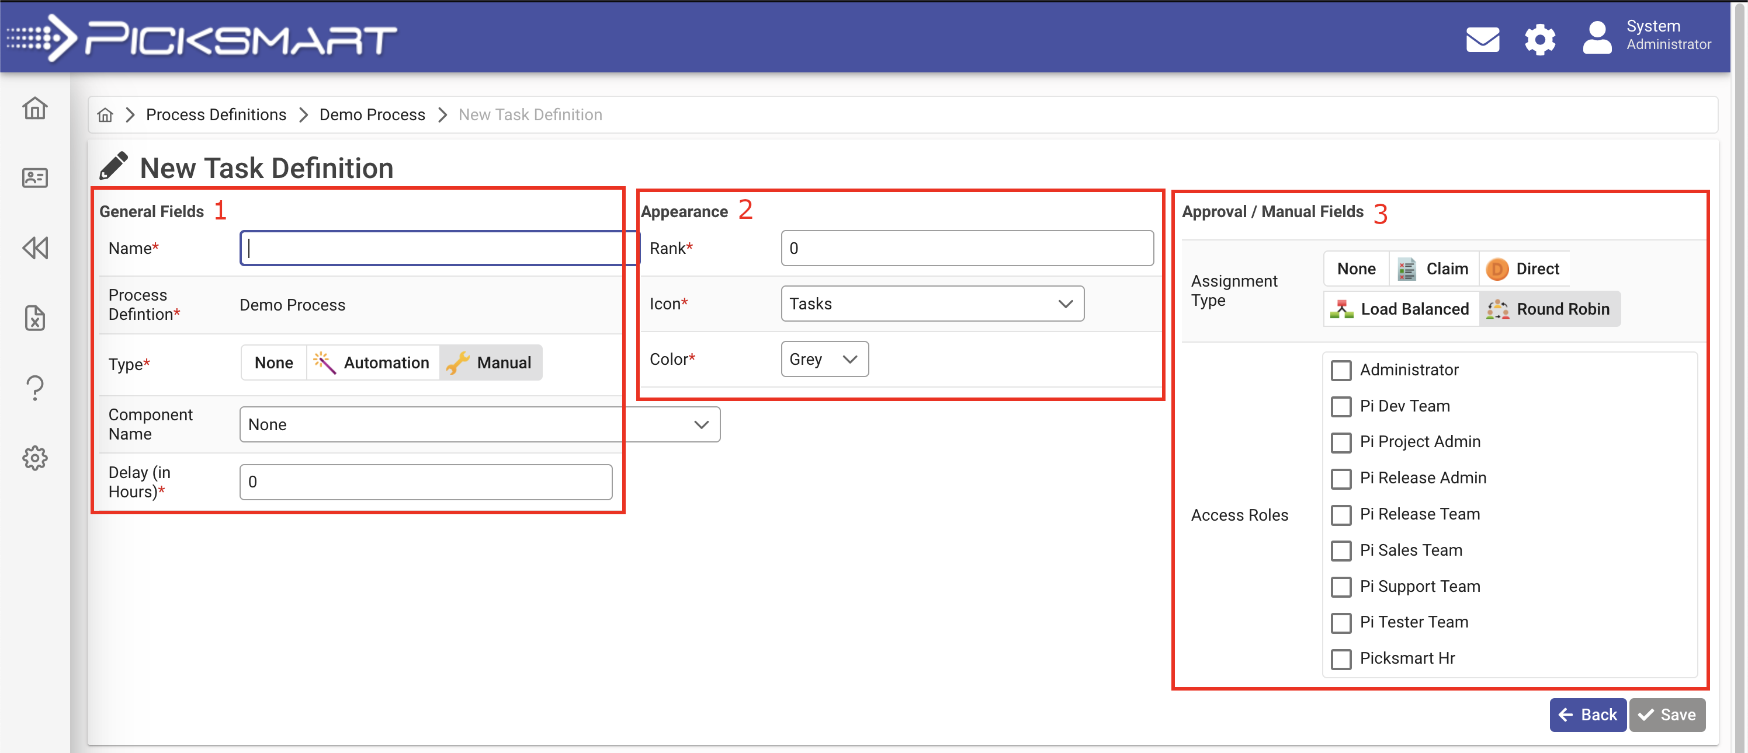The height and width of the screenshot is (753, 1748).
Task: Choose Load Balanced assignment type
Action: point(1400,309)
